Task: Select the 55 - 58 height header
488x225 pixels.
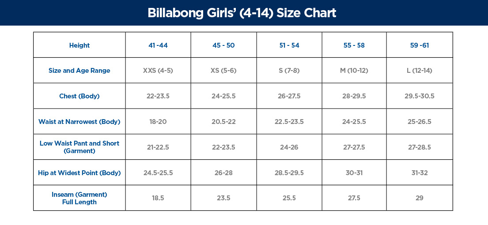Action: (354, 45)
